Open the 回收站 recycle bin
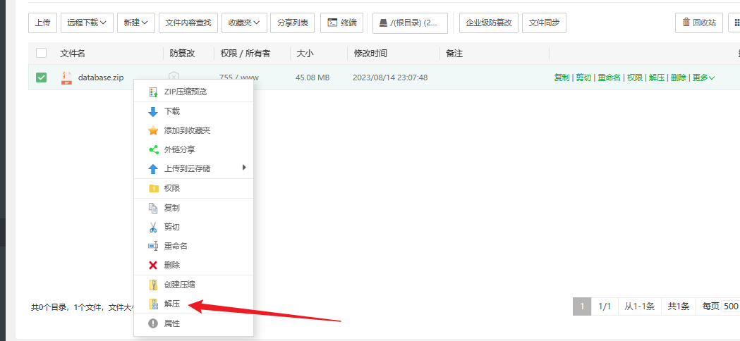 click(698, 23)
